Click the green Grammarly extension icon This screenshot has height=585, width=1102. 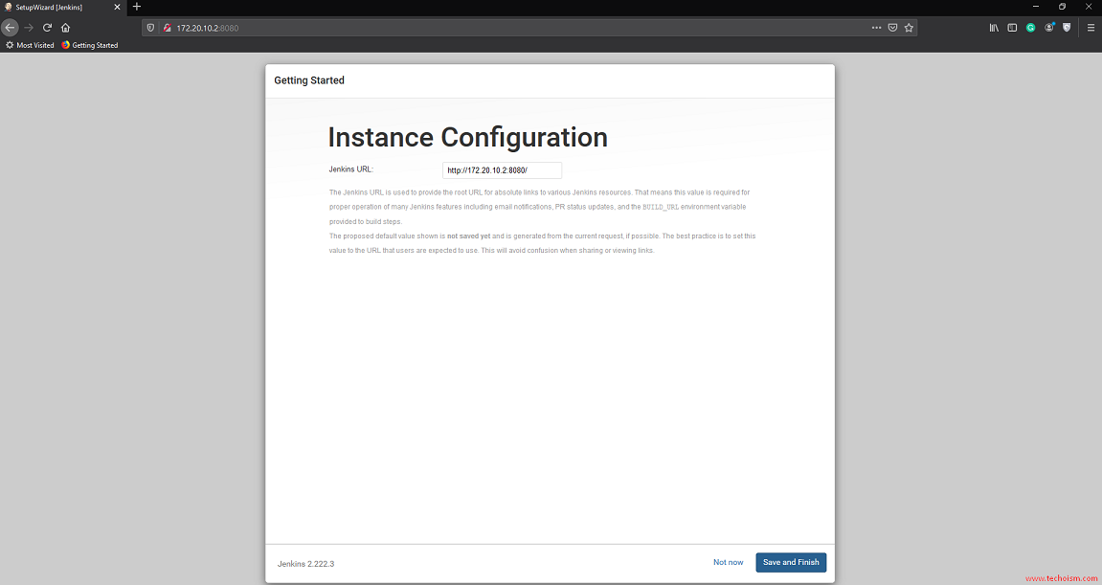click(x=1030, y=28)
